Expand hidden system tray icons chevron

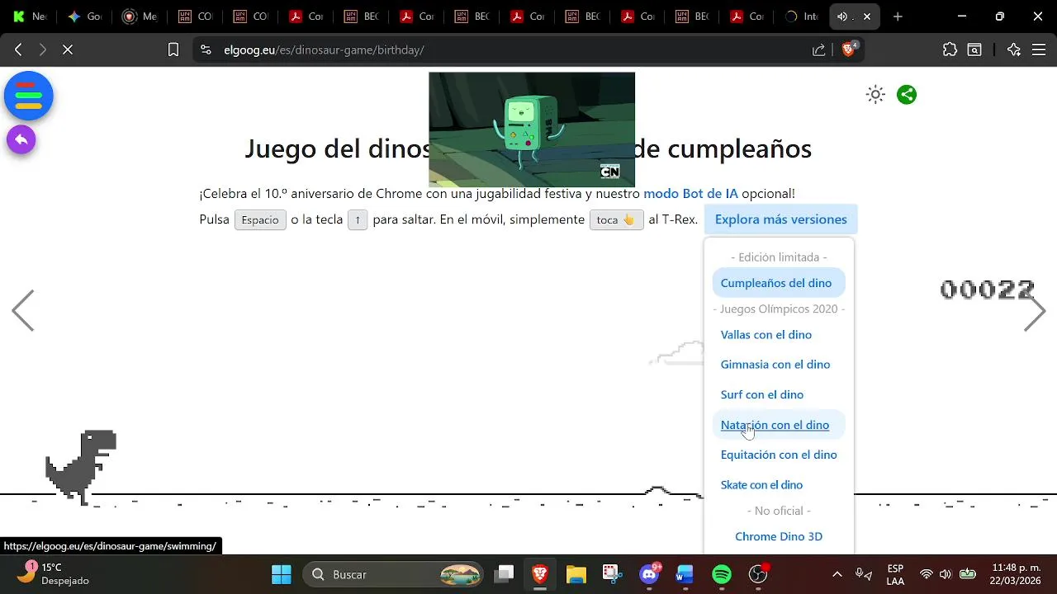point(837,574)
